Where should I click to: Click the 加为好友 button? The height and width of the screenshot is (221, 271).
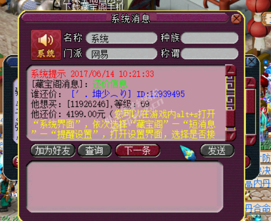tap(53, 151)
